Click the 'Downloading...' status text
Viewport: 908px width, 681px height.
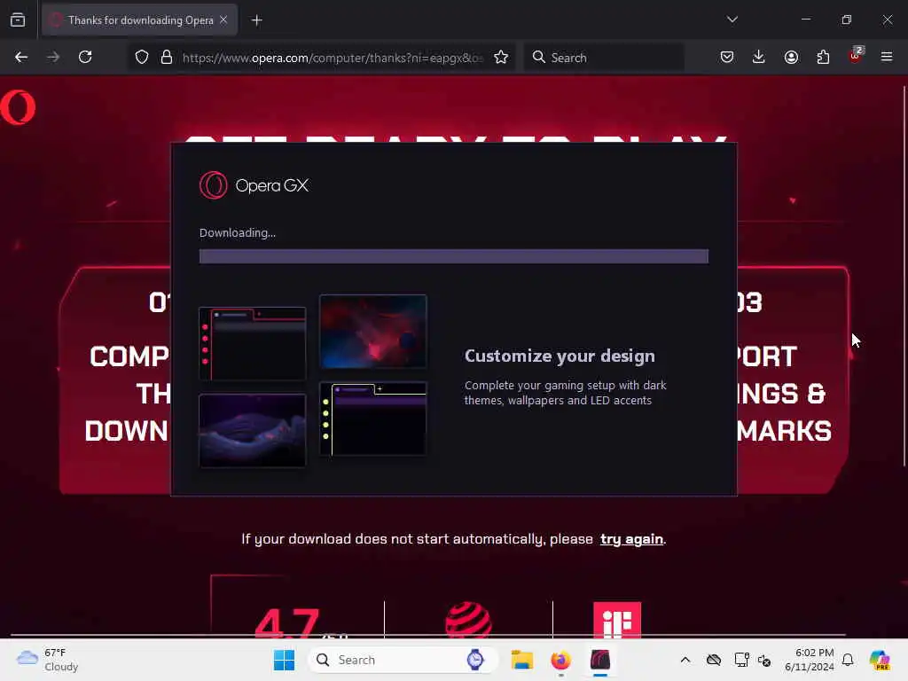pos(238,233)
